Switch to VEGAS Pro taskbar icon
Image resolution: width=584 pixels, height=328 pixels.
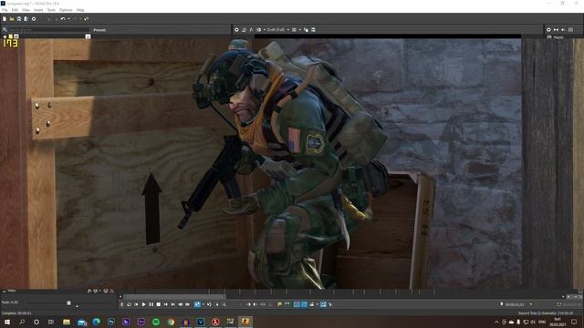click(201, 322)
